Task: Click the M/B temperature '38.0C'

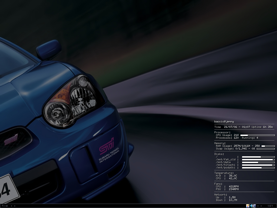Action: (233, 176)
